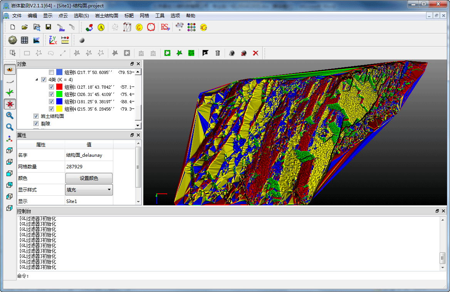The image size is (450, 292).
Task: Click the wireframe mesh box icon
Action: (x=127, y=27)
